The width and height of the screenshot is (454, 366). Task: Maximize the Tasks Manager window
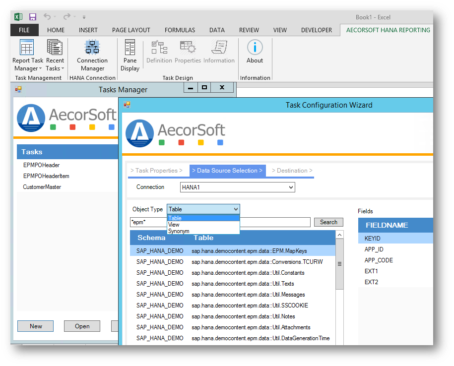tap(204, 88)
